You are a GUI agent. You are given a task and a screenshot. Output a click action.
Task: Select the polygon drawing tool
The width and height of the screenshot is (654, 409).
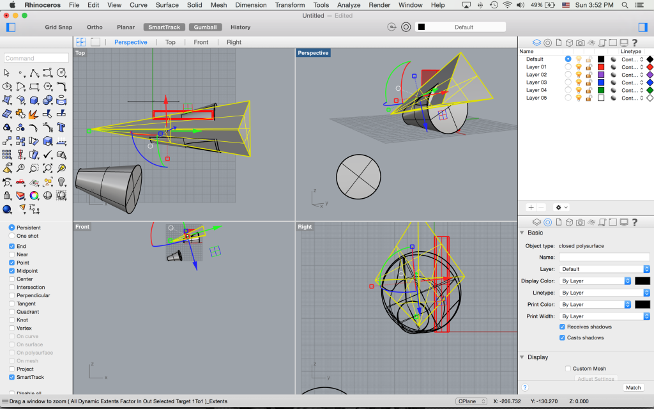[48, 87]
